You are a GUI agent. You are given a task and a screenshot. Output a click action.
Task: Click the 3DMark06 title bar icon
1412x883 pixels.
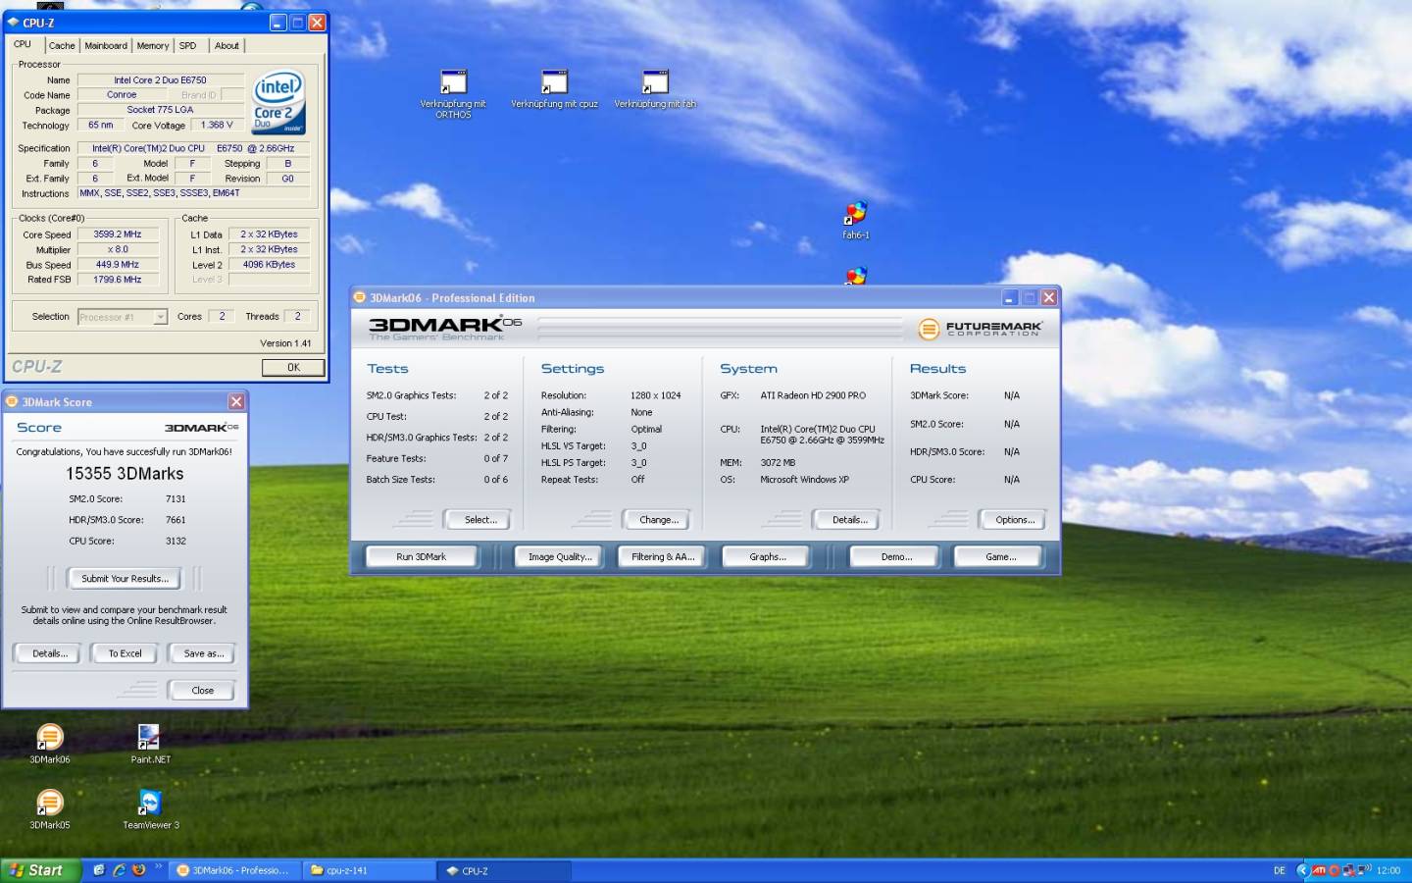(x=360, y=297)
